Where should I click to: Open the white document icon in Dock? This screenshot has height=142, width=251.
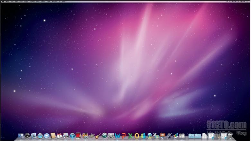[x=204, y=136]
